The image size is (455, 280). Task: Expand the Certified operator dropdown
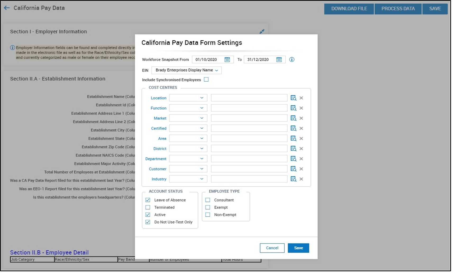(188, 128)
